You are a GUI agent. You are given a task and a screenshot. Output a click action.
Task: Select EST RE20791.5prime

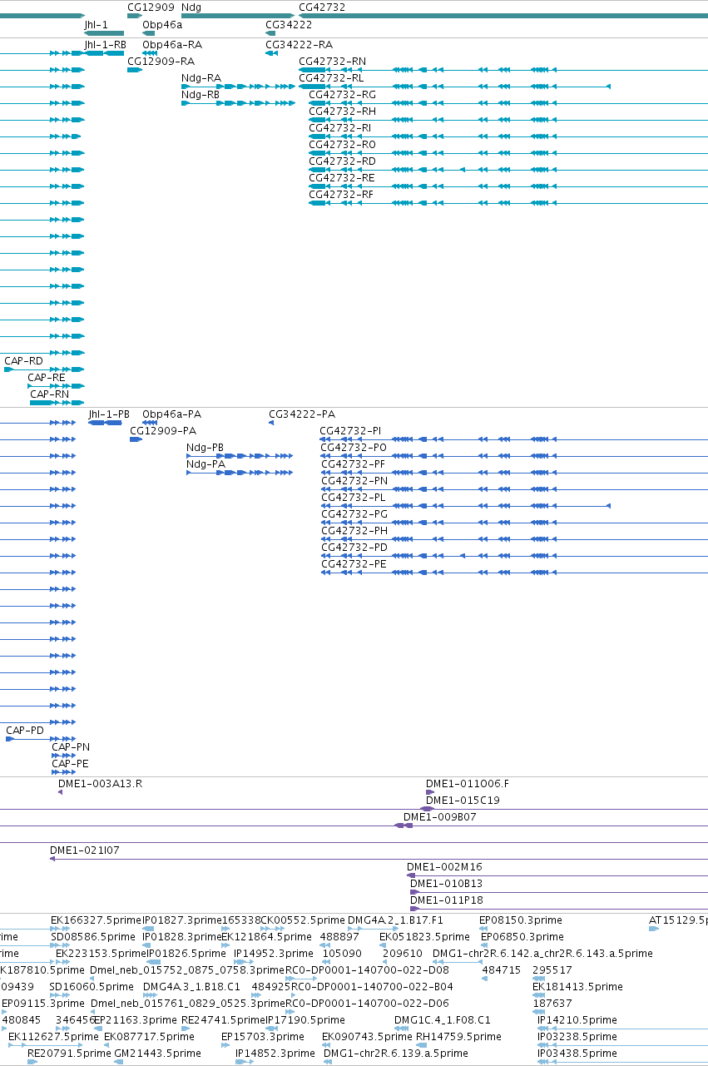(69, 1053)
